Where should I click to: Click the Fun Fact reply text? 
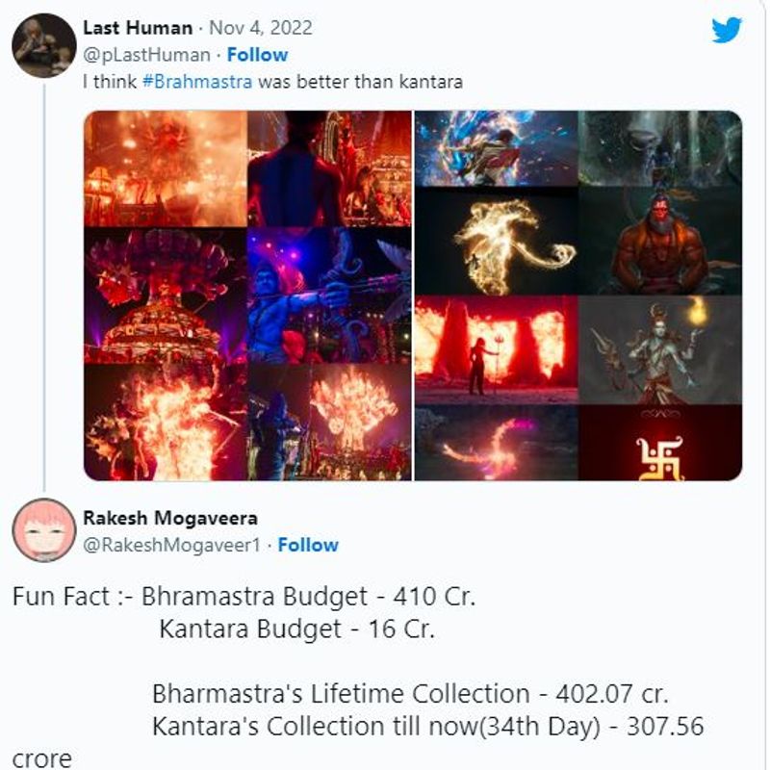click(x=358, y=678)
